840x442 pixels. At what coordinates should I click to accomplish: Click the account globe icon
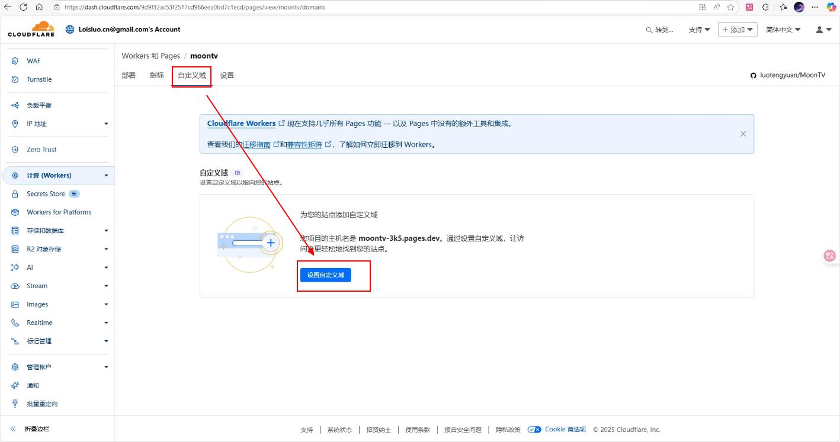[x=70, y=30]
